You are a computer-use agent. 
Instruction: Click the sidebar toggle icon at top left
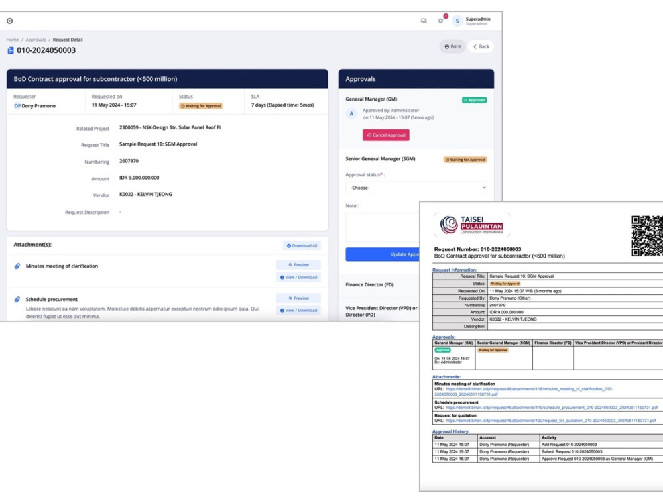[x=10, y=21]
